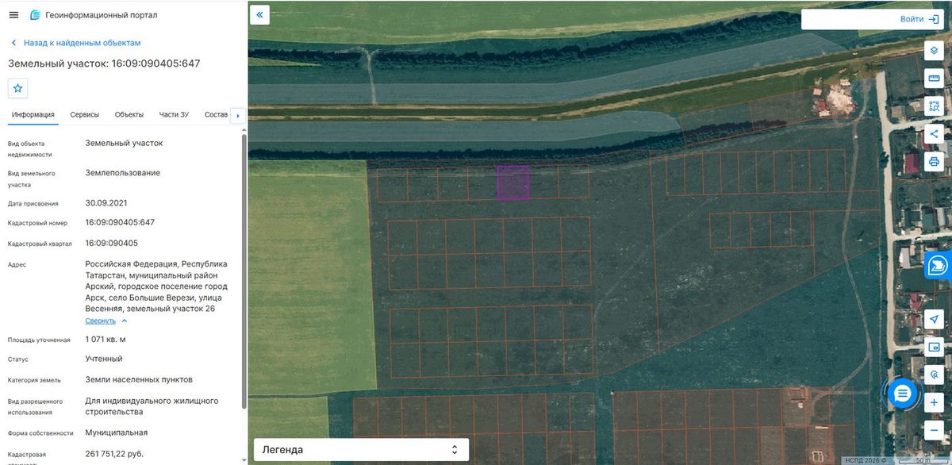Click the ownership value Муниципальная
The image size is (952, 465).
pos(117,433)
